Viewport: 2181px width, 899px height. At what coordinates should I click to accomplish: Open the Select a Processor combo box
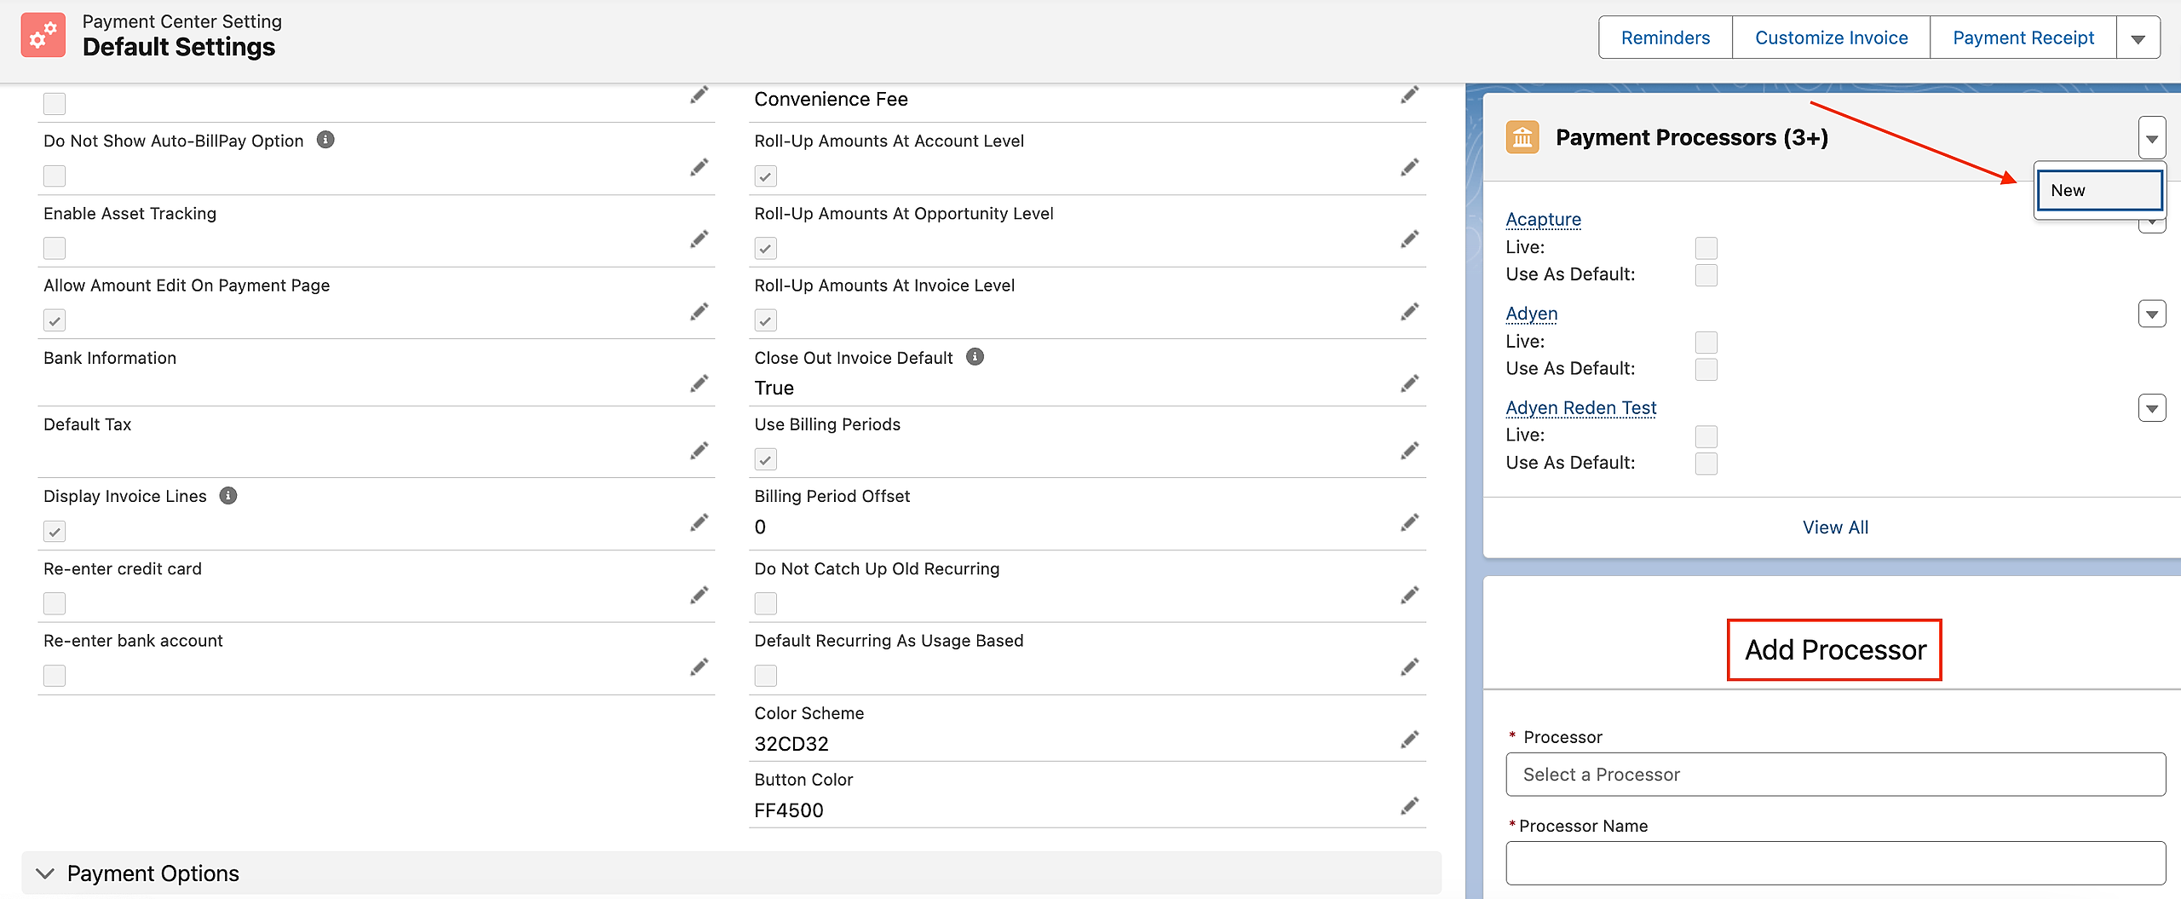[1835, 775]
